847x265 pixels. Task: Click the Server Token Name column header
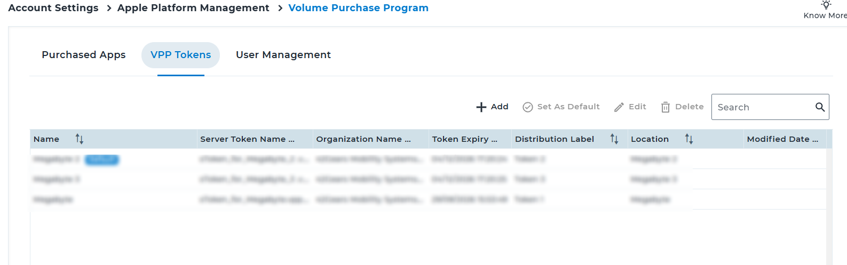tap(247, 139)
